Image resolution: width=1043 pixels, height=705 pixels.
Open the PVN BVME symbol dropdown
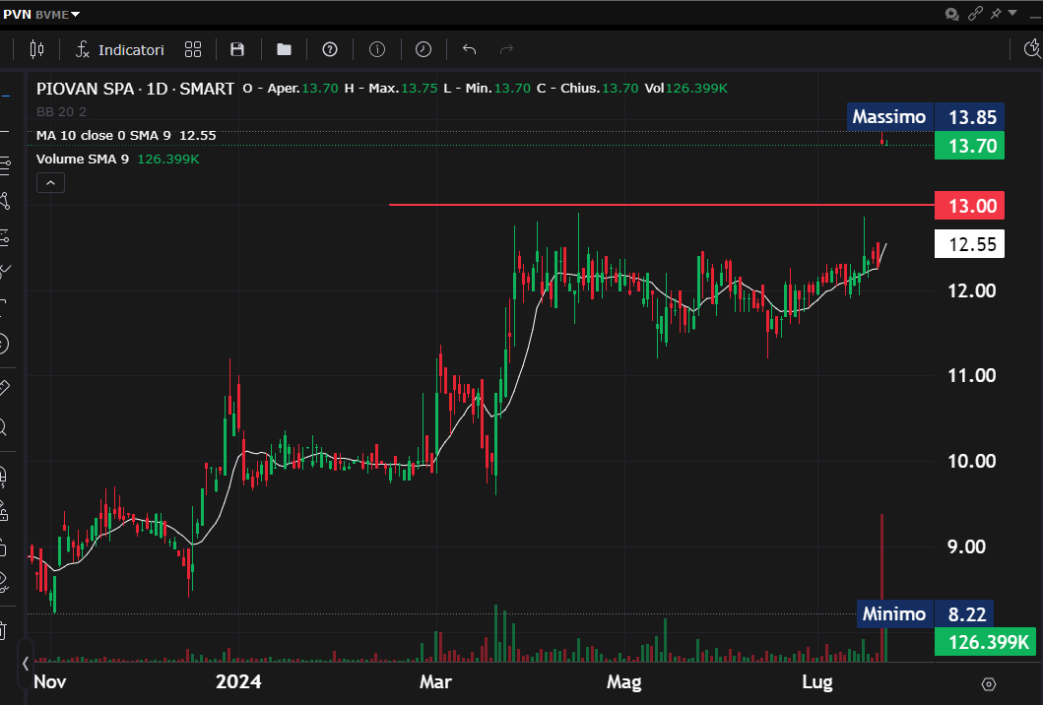coord(41,13)
